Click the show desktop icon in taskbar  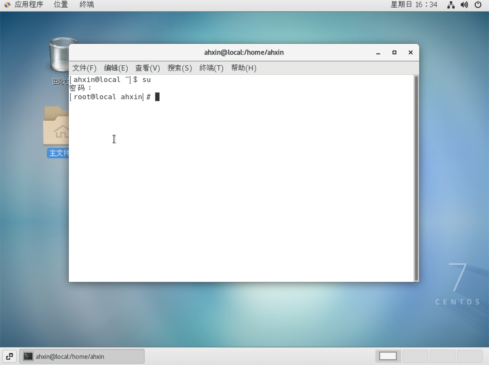tap(10, 356)
